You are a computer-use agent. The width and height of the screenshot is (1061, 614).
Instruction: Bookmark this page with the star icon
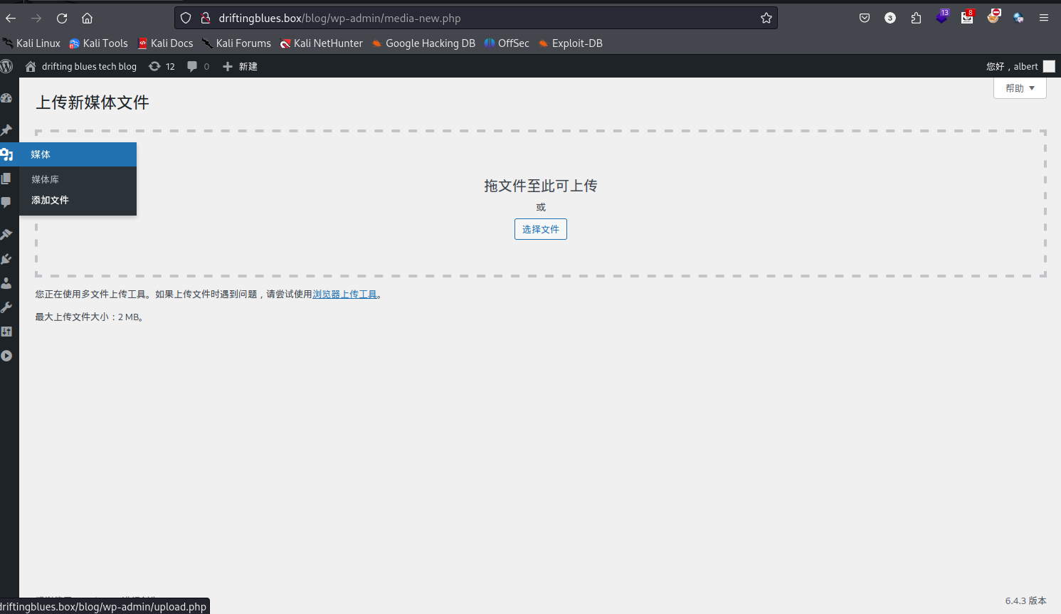[766, 18]
